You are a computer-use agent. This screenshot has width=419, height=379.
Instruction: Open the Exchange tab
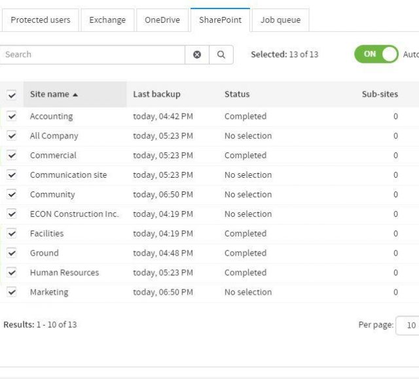107,20
